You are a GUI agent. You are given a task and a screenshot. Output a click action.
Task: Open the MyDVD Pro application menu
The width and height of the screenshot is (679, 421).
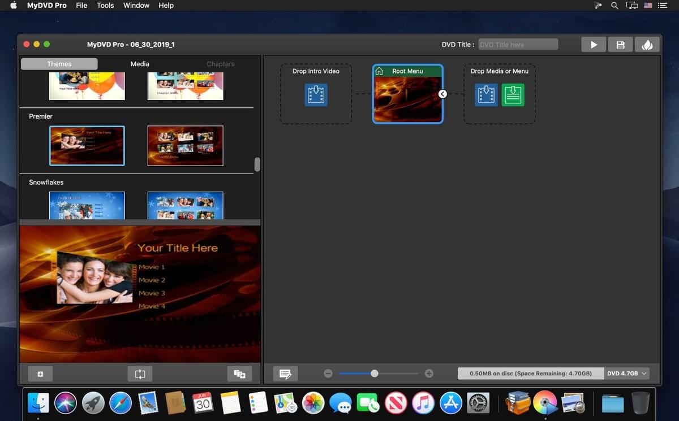46,5
